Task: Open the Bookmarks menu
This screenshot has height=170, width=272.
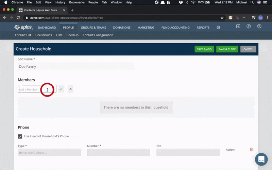Action: coord(77,2)
